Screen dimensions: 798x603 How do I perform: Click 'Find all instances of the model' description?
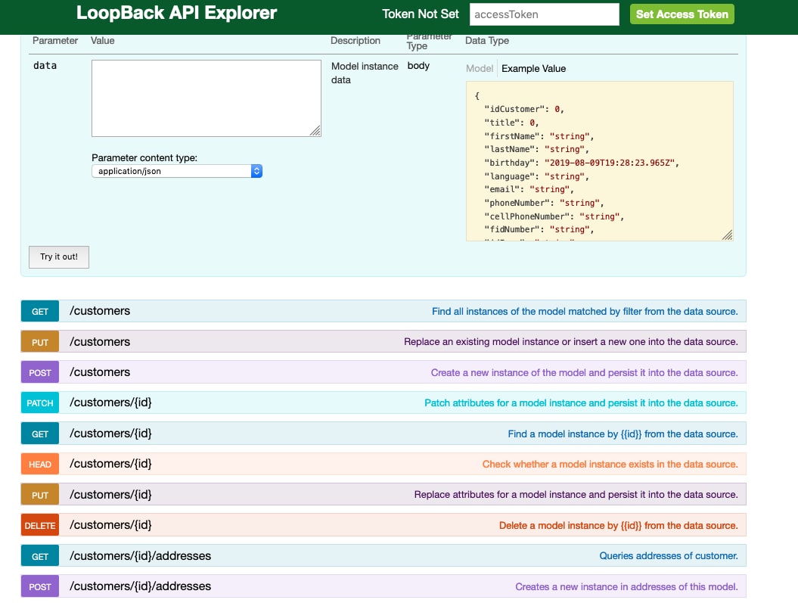585,312
